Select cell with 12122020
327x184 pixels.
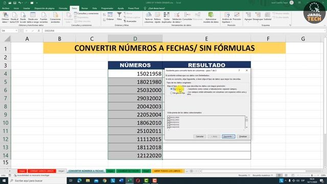135,155
